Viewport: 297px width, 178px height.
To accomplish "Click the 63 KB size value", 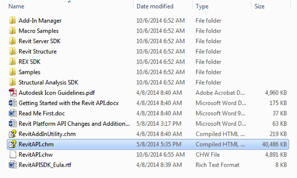I will click(x=279, y=124).
